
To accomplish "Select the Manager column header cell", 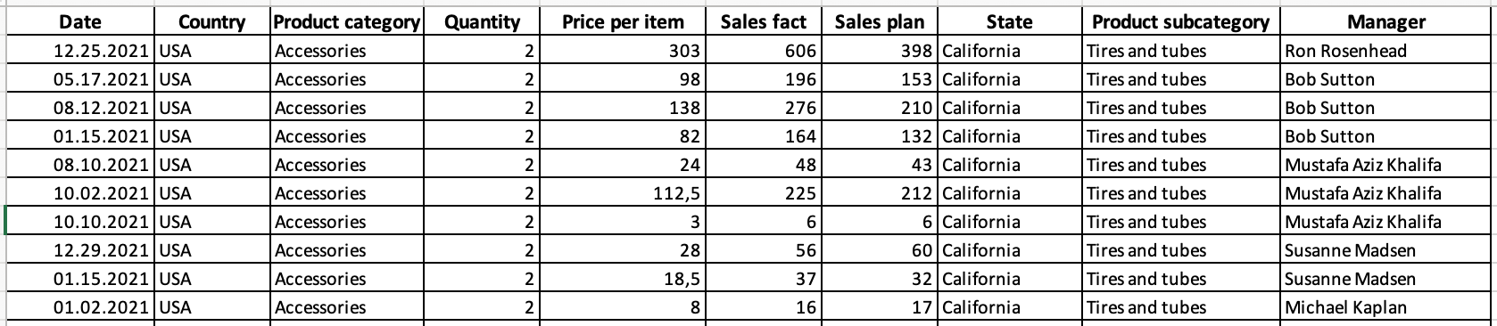I will tap(1386, 22).
